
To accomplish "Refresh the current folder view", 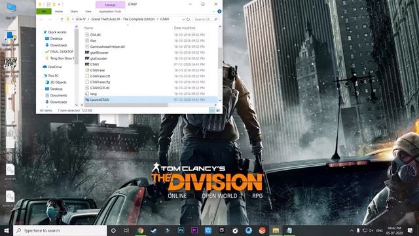I will (188, 19).
